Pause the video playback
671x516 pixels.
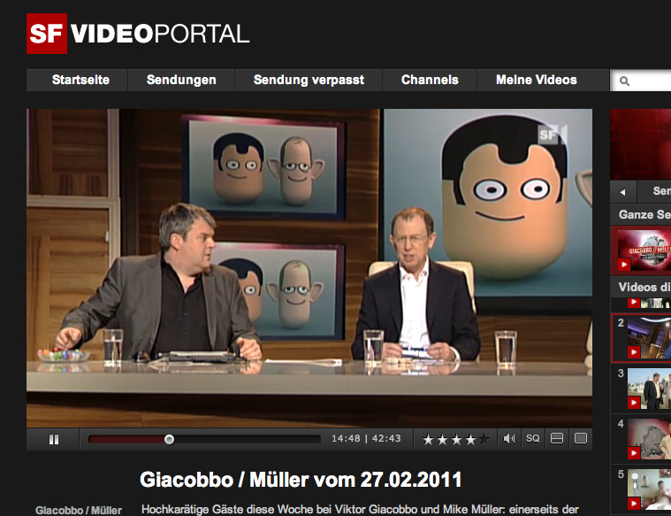point(54,439)
